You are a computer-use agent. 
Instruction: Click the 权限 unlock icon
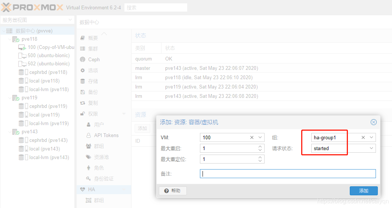point(83,114)
